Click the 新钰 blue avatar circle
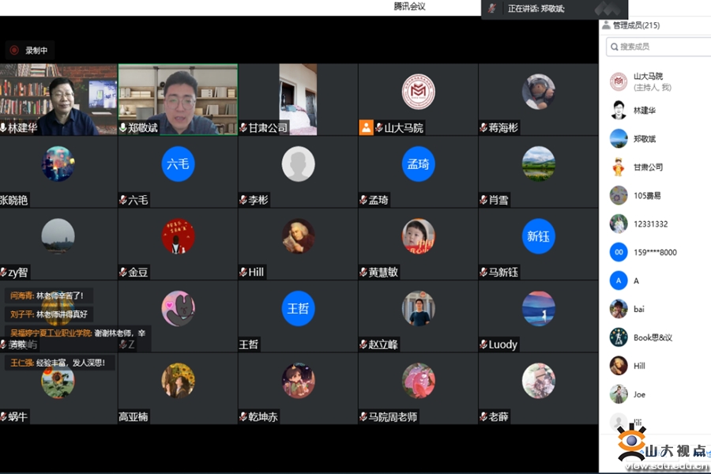The width and height of the screenshot is (711, 474). [x=538, y=236]
